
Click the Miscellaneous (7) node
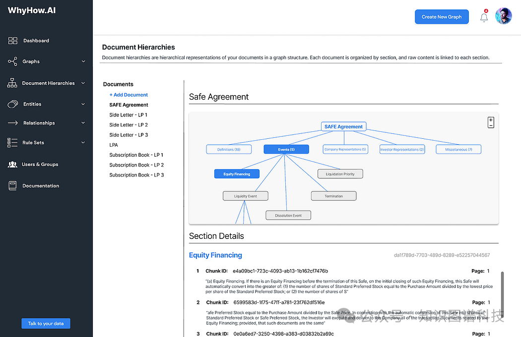[x=458, y=149]
